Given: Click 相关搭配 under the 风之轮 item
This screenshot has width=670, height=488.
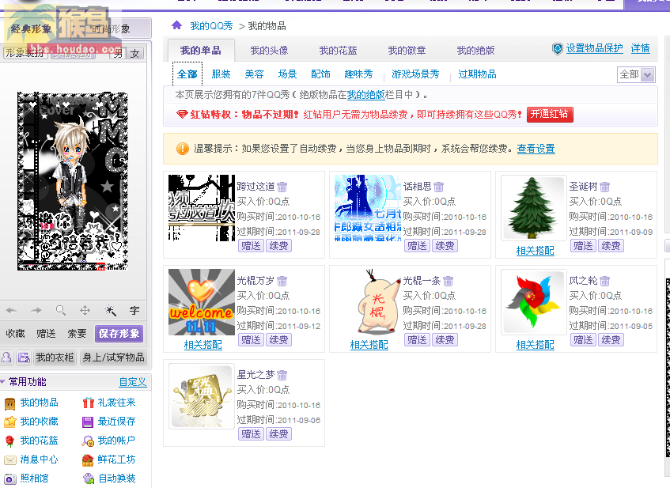Looking at the screenshot, I should 535,344.
